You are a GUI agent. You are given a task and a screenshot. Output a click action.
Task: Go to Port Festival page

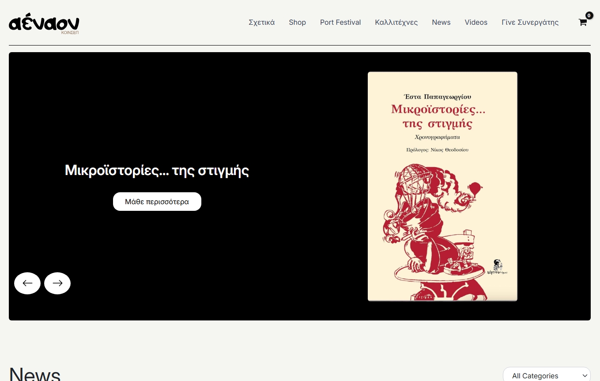click(340, 22)
